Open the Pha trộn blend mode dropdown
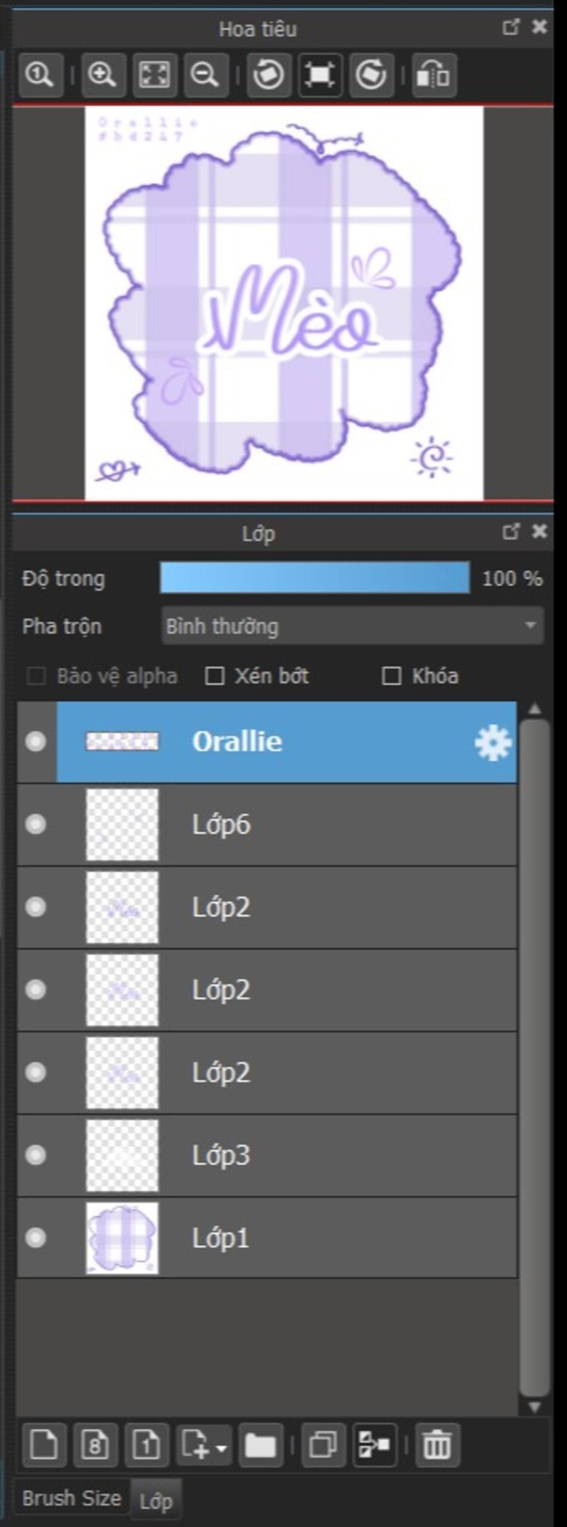 (353, 626)
